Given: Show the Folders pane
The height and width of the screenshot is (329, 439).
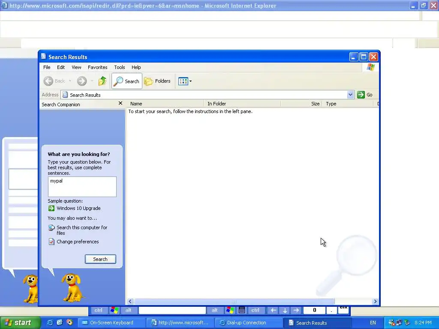Looking at the screenshot, I should click(x=157, y=81).
